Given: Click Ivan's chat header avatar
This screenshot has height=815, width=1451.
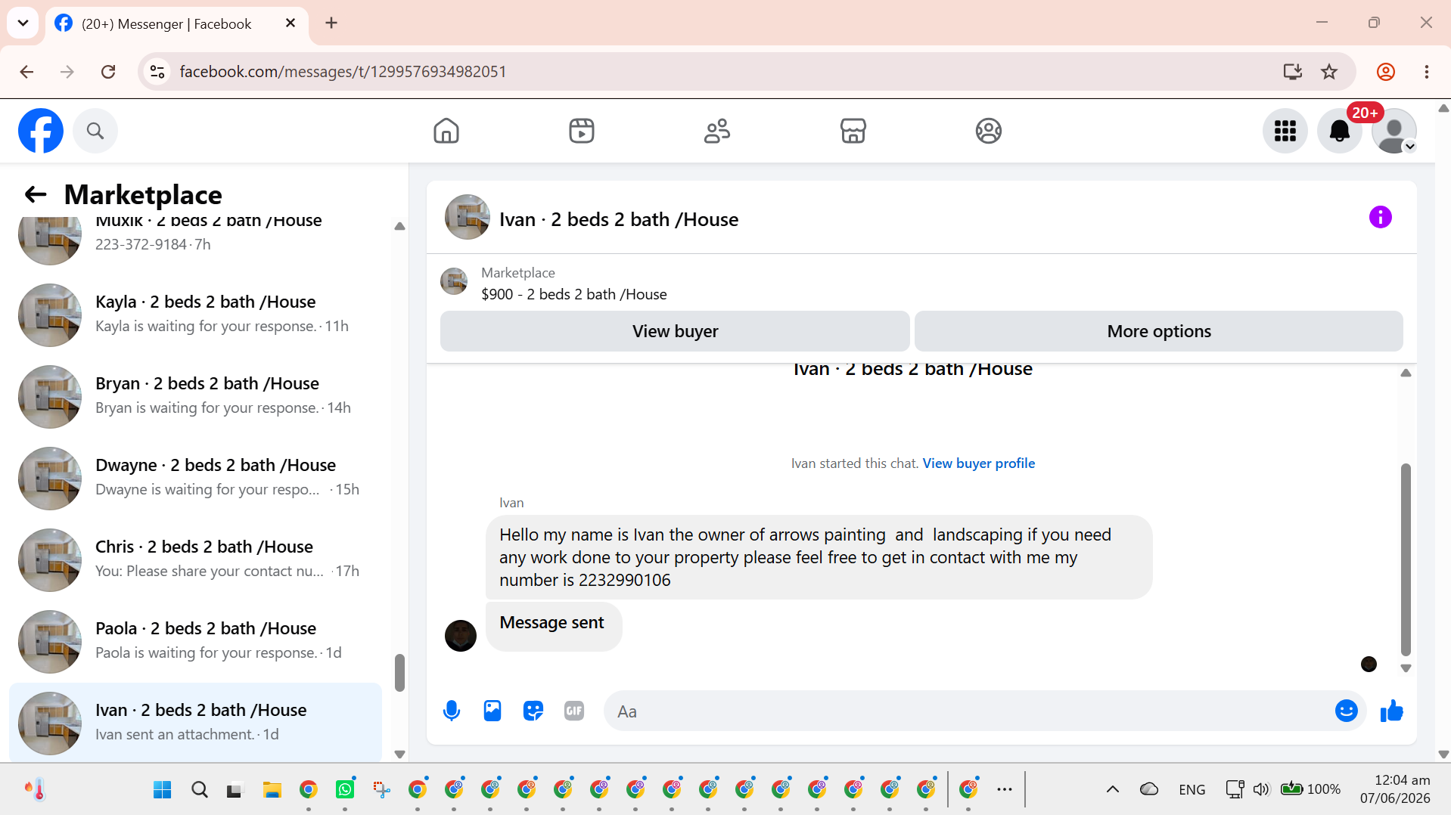Looking at the screenshot, I should (468, 217).
